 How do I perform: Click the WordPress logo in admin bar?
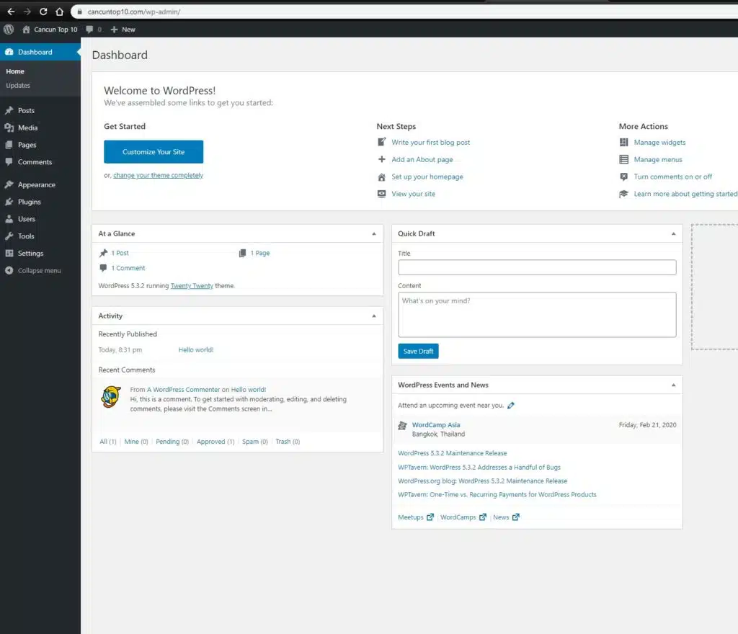pos(9,29)
